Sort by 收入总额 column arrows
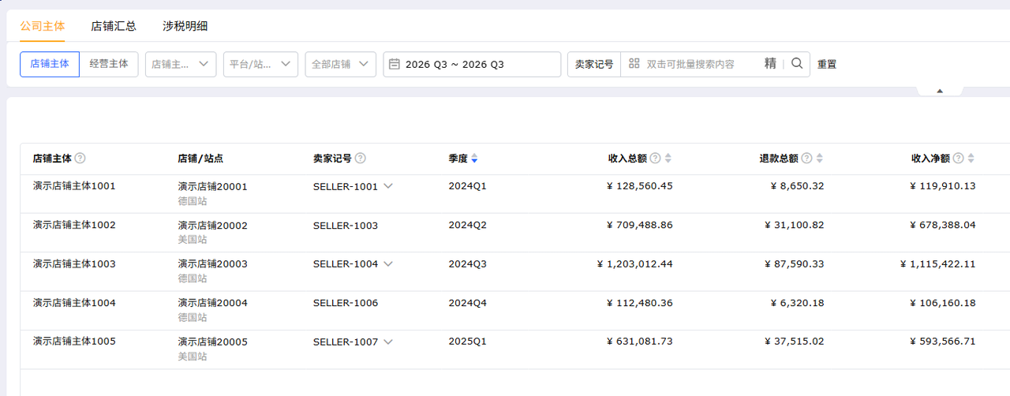Image resolution: width=1010 pixels, height=396 pixels. pos(668,159)
